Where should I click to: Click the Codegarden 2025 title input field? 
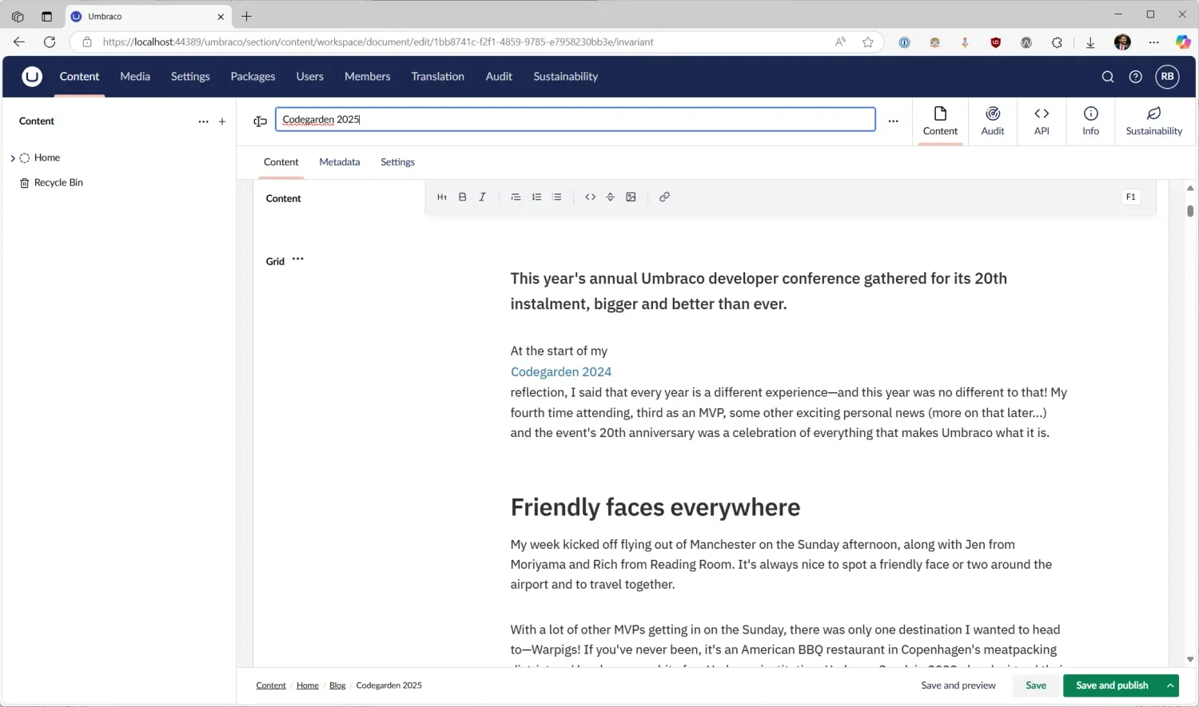[575, 119]
